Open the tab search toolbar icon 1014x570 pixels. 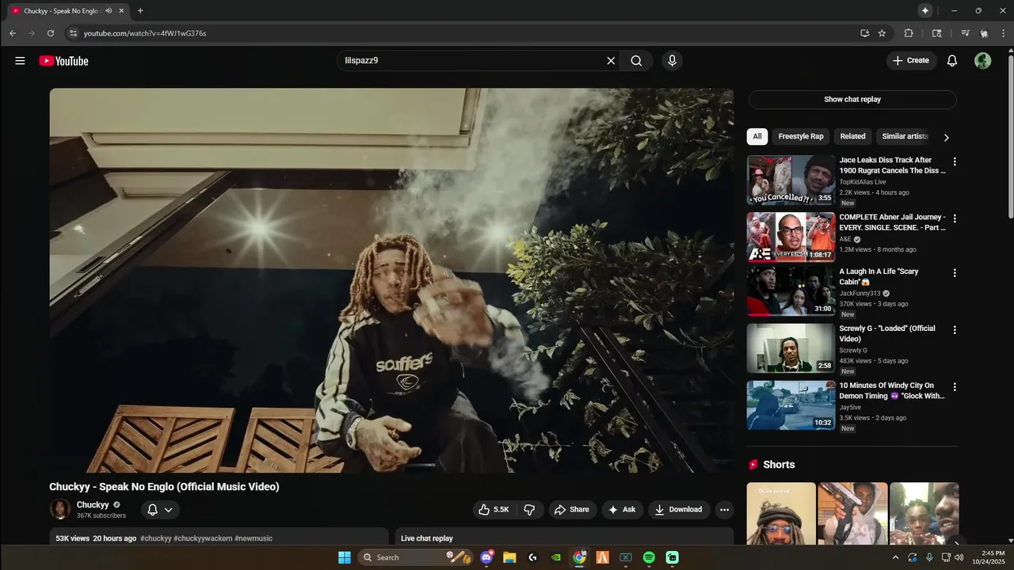[937, 33]
